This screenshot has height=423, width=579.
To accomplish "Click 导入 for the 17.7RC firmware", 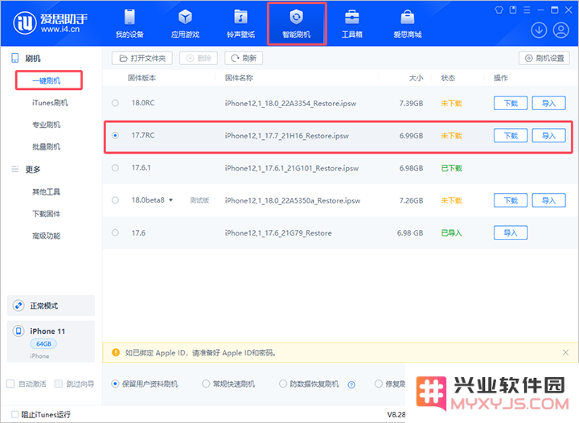I will (548, 135).
